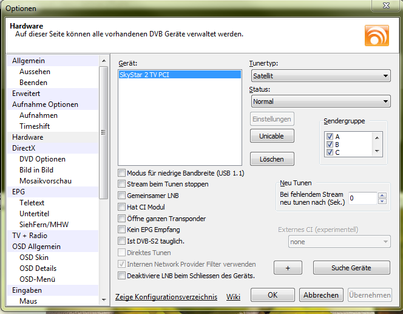This screenshot has height=314, width=403.
Task: Check Ist DVB-S2 tauglich option
Action: (122, 241)
